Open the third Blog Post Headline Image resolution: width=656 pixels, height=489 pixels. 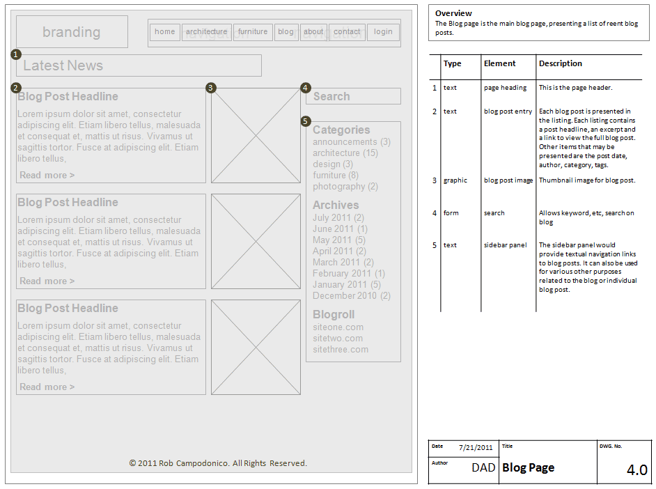pyautogui.click(x=68, y=309)
